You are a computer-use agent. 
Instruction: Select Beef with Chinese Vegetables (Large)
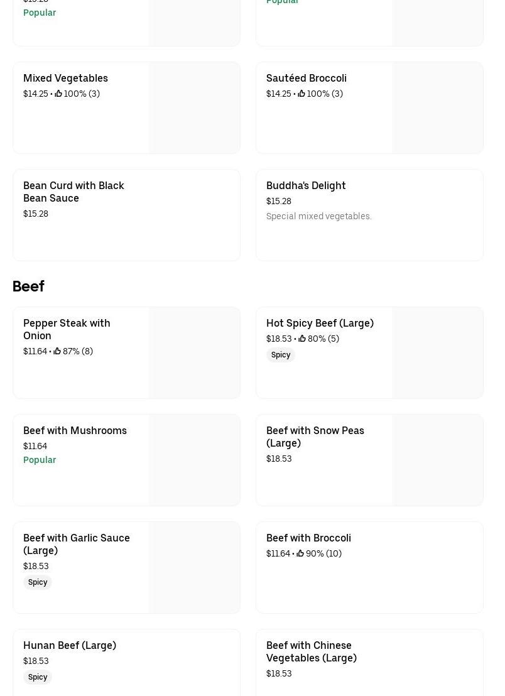point(312,651)
